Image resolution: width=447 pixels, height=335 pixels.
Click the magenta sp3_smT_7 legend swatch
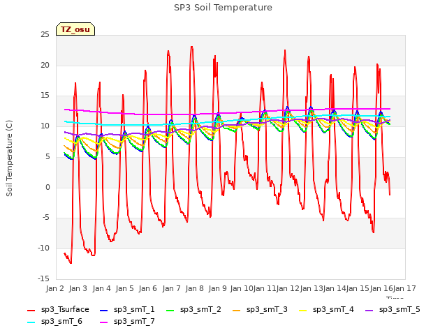[104, 322]
